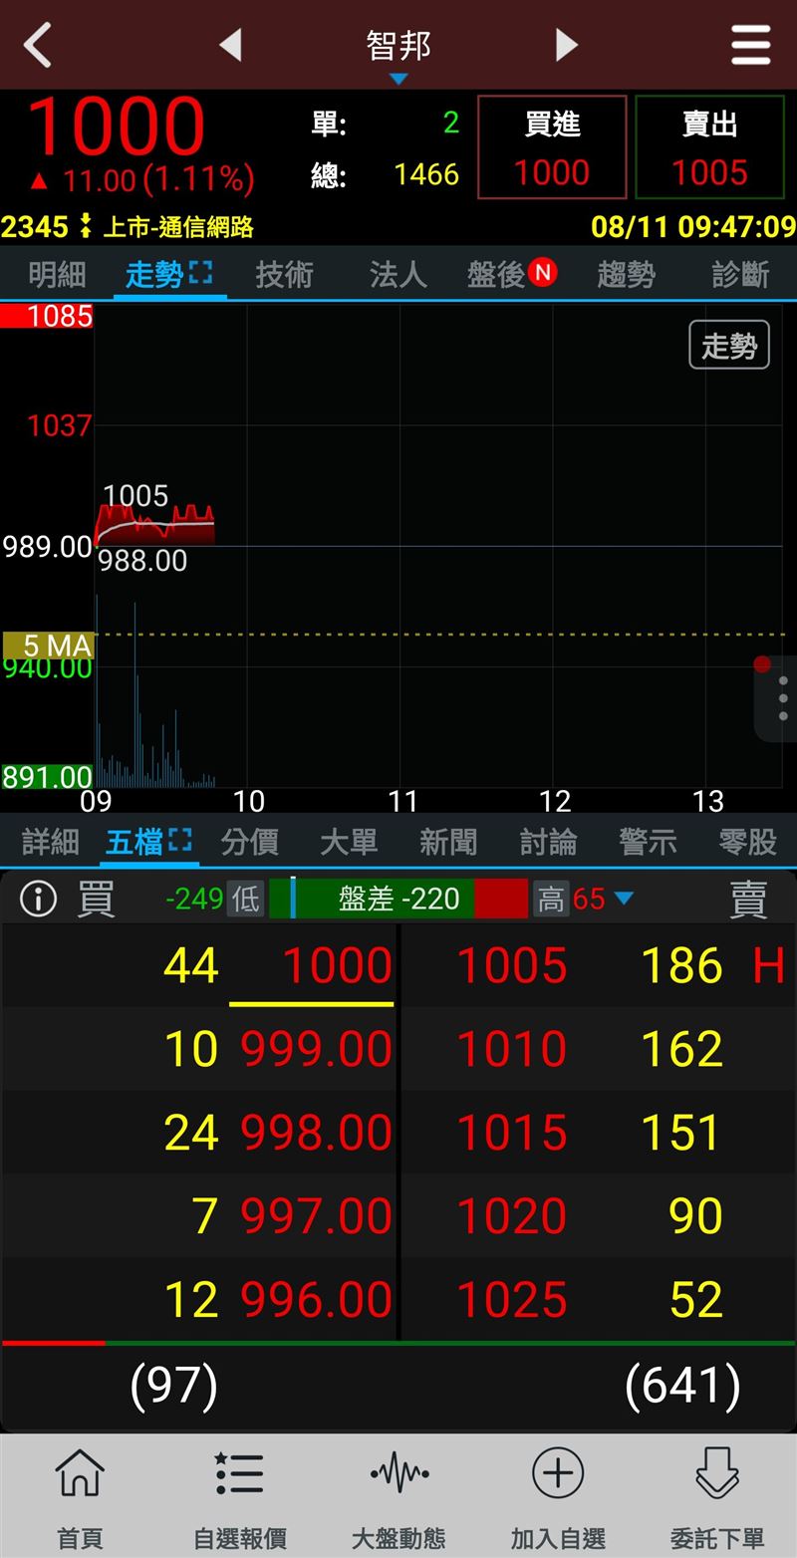Image resolution: width=797 pixels, height=1558 pixels.
Task: Select bid price 1000
Action: point(338,966)
